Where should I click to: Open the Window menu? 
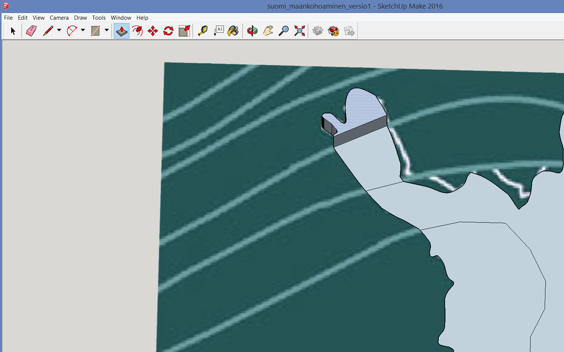[x=121, y=17]
